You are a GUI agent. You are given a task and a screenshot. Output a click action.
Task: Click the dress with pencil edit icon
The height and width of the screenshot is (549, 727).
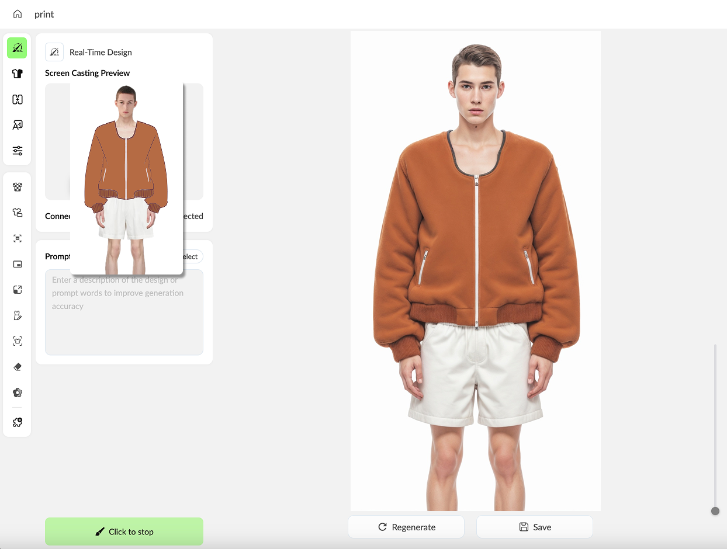[17, 315]
